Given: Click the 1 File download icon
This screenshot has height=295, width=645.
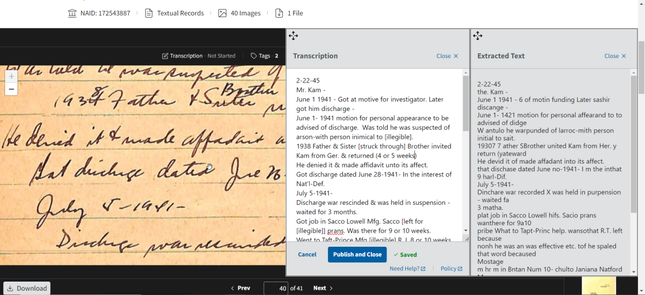Looking at the screenshot, I should (279, 13).
